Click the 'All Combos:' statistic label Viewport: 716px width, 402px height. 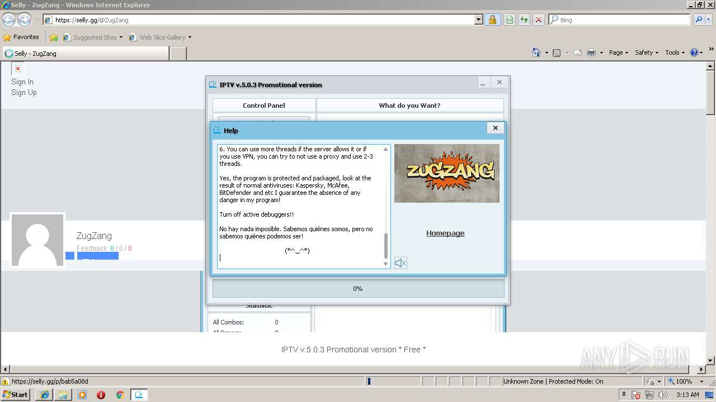pos(228,322)
